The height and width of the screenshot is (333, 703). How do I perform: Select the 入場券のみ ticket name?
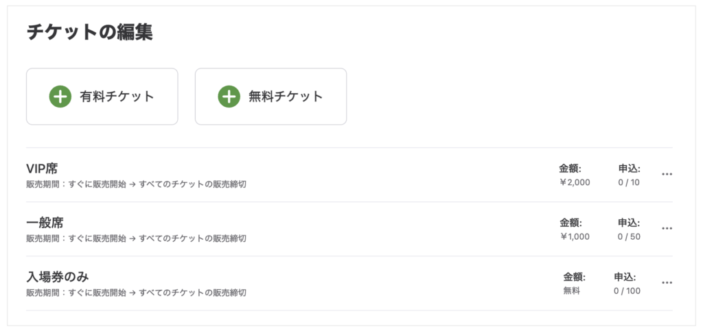click(x=58, y=277)
